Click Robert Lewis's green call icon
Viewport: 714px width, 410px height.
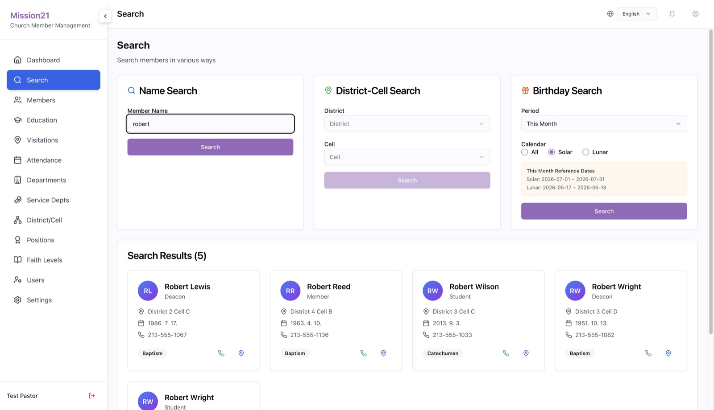click(x=221, y=353)
